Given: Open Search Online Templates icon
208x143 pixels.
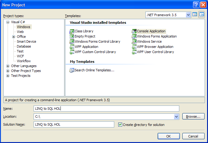Looking at the screenshot, I should (72, 70).
